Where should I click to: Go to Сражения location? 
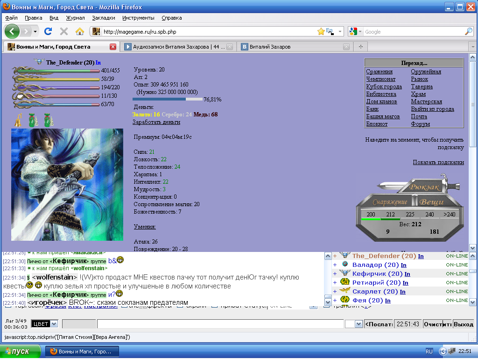click(379, 72)
